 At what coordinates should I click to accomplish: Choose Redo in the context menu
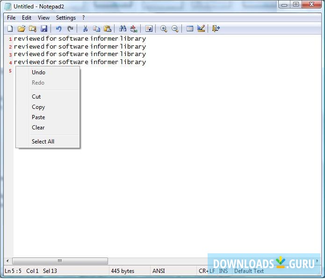click(48, 83)
